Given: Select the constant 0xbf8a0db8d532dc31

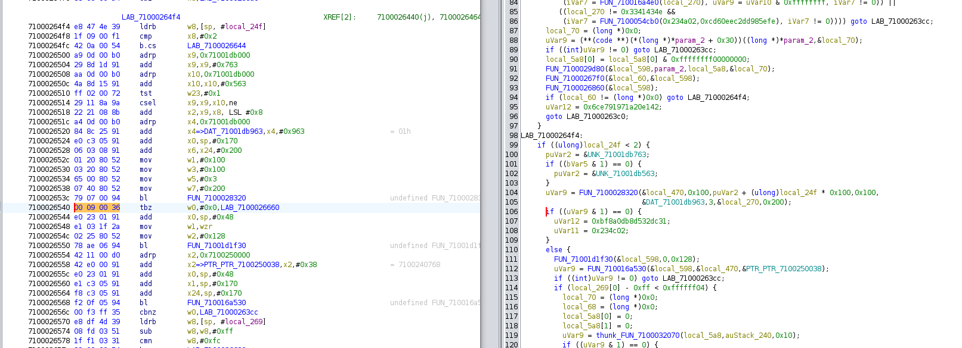Looking at the screenshot, I should point(630,221).
